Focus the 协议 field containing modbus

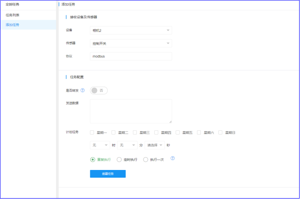[x=131, y=56]
